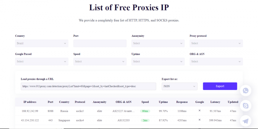Open the Speed filter dropdown
Viewport: 258px width, 129px height.
[x=100, y=61]
